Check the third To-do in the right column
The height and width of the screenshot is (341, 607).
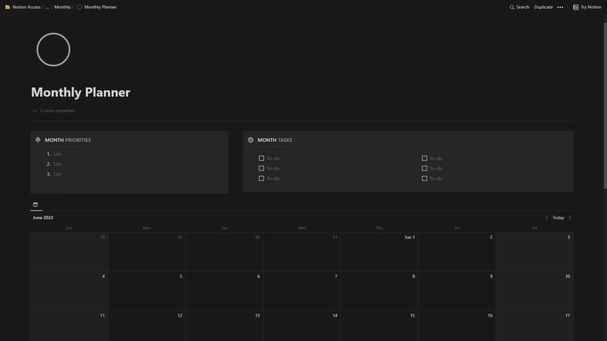point(424,178)
